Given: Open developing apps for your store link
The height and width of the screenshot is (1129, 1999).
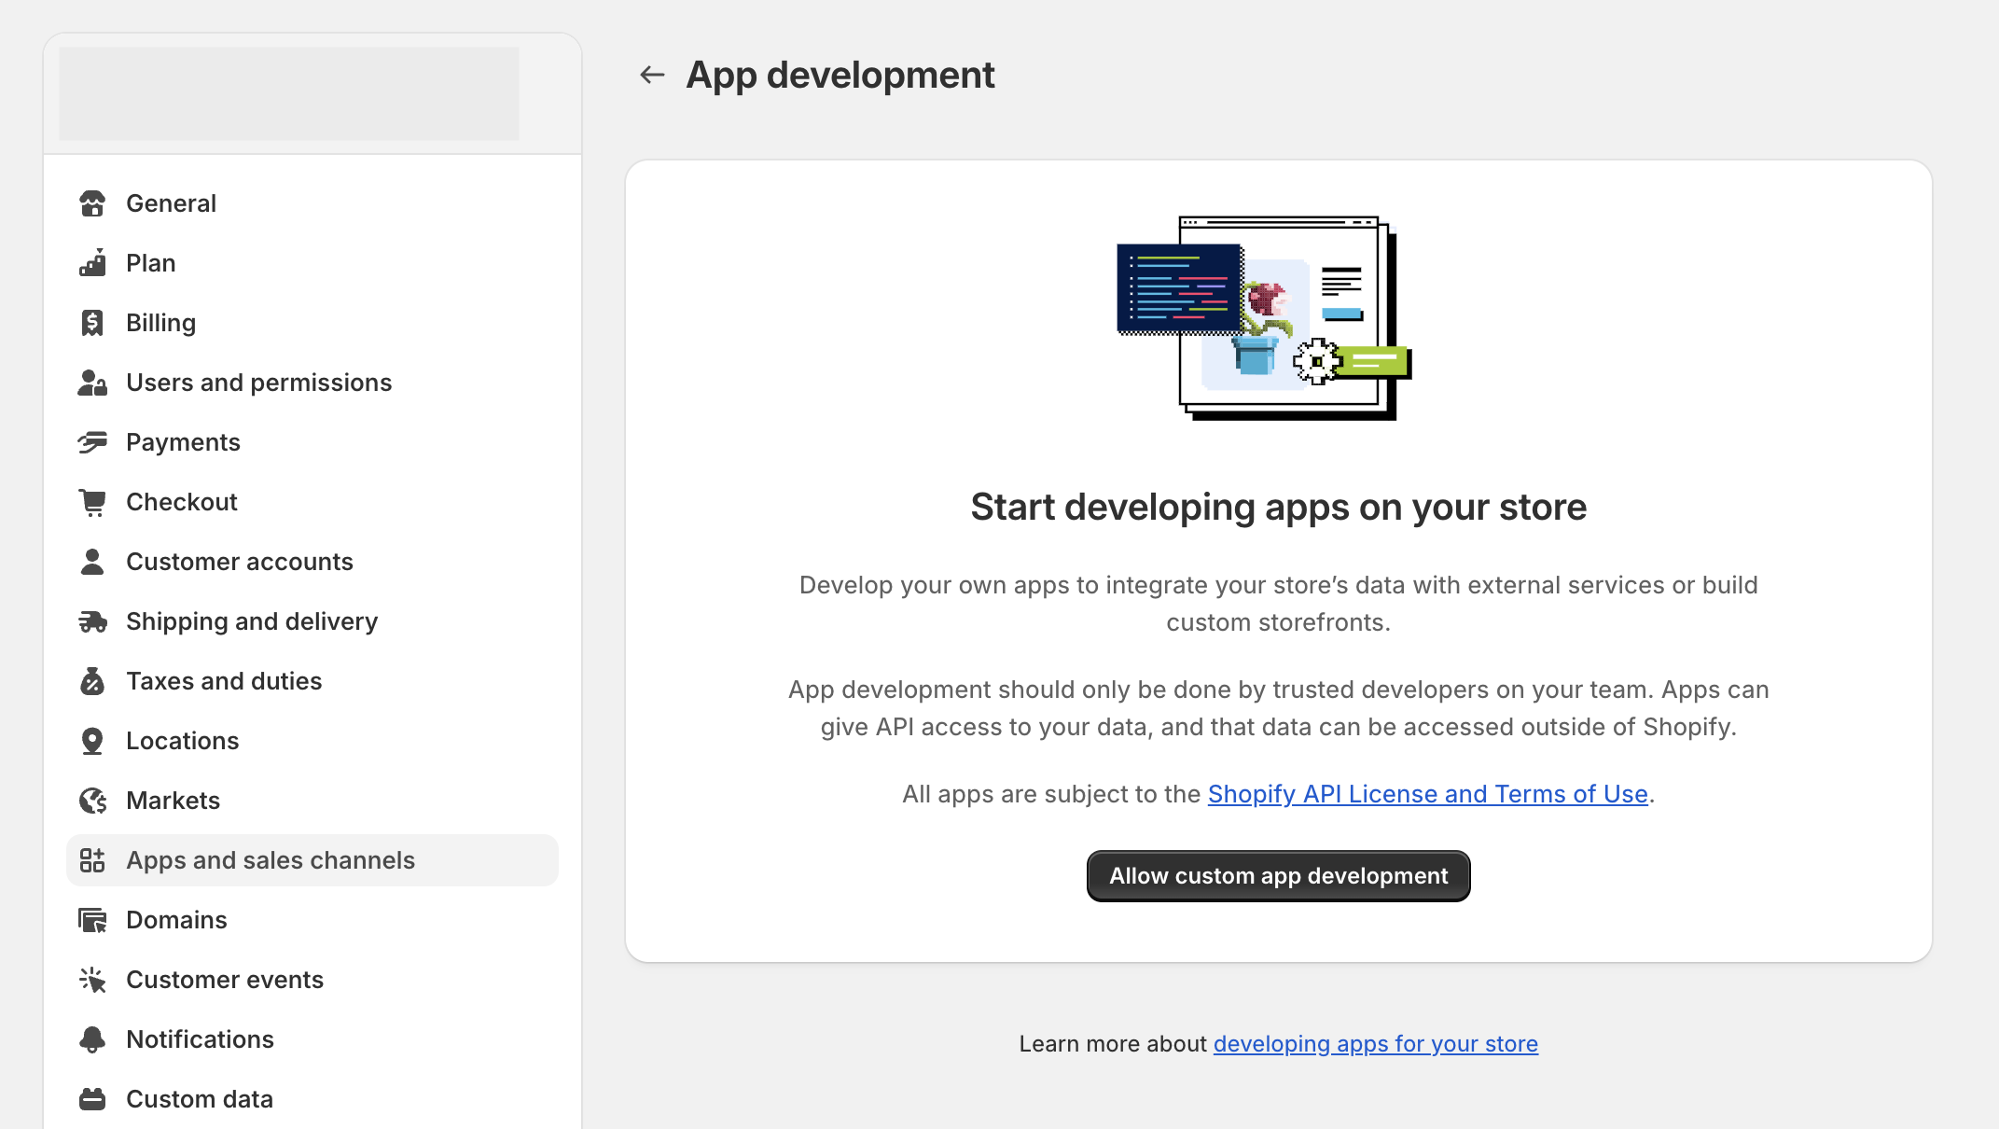Looking at the screenshot, I should 1375,1044.
